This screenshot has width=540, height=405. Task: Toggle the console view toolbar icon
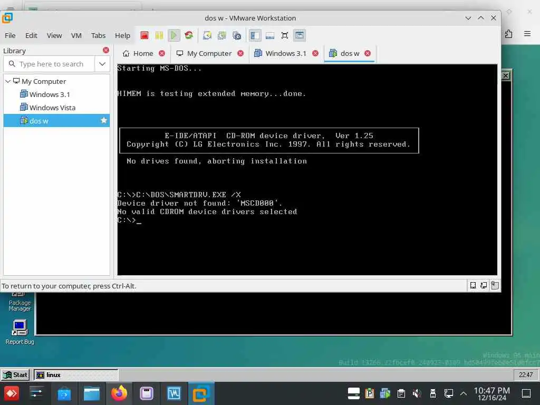300,35
